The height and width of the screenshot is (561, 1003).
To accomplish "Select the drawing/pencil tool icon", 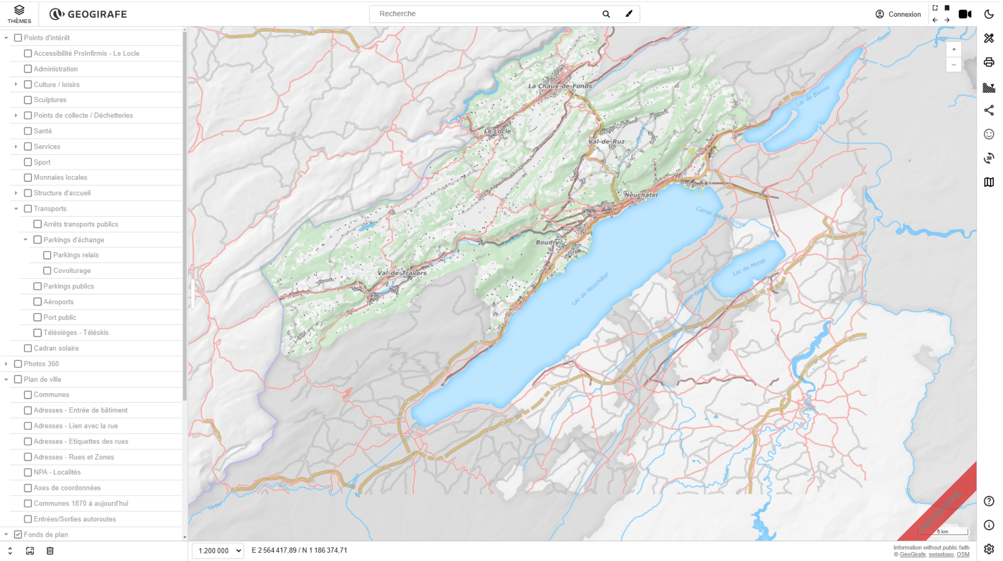I will click(628, 13).
